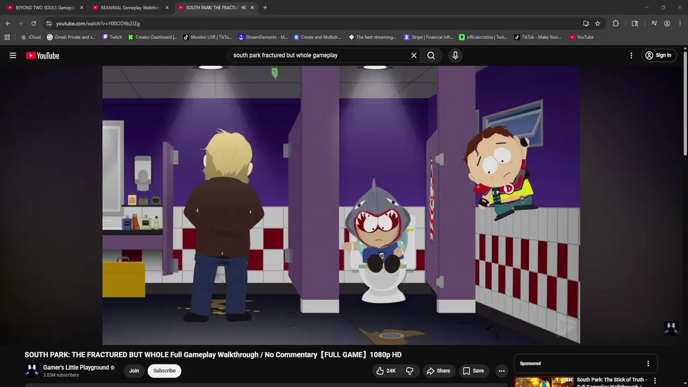Screen dimensions: 688x387
Task: Open Create and Multistream bookmark
Action: 317,37
